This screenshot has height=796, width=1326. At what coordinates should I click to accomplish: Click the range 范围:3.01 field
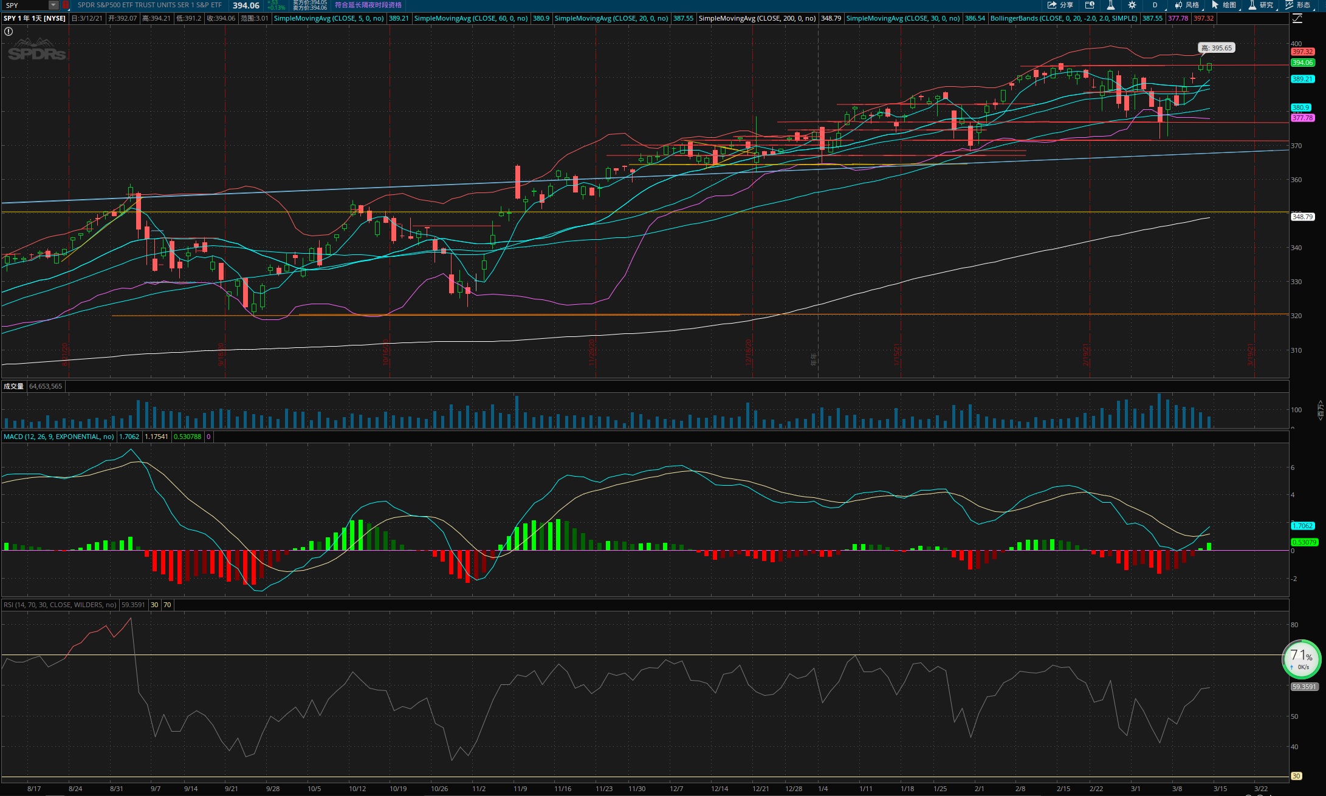(x=254, y=18)
